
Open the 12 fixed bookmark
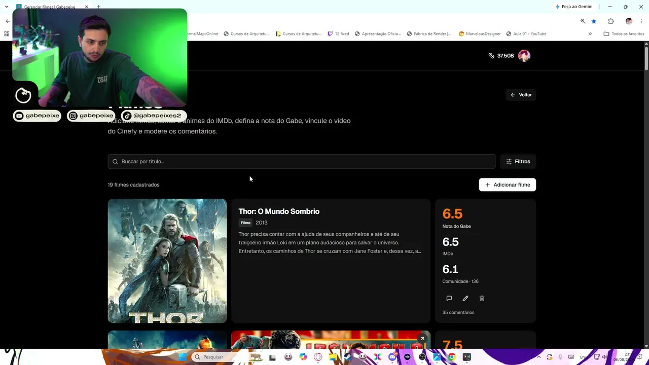pyautogui.click(x=338, y=34)
